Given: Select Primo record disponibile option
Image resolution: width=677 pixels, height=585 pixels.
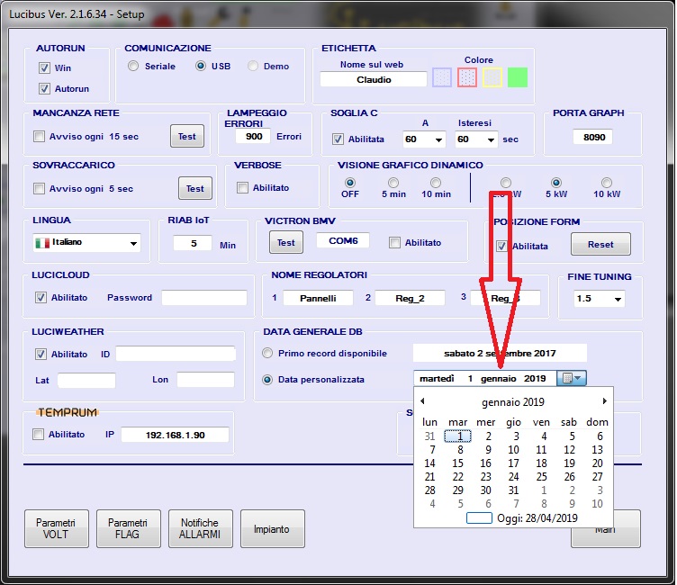Looking at the screenshot, I should click(x=267, y=353).
